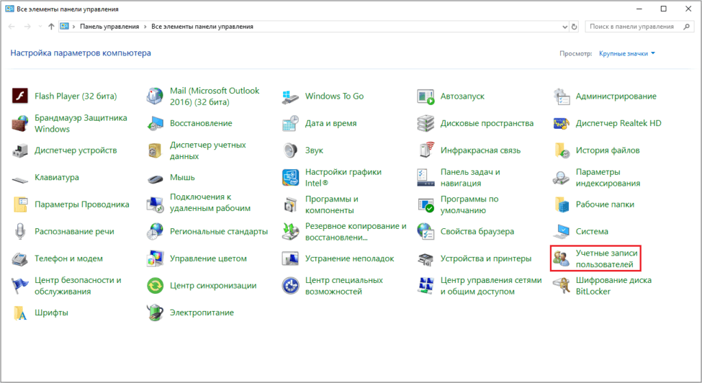
Task: Open Диспетчер устройств icon
Action: click(x=20, y=151)
